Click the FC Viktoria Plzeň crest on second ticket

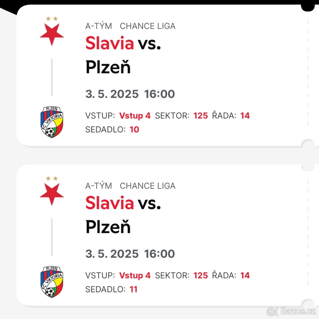click(52, 282)
